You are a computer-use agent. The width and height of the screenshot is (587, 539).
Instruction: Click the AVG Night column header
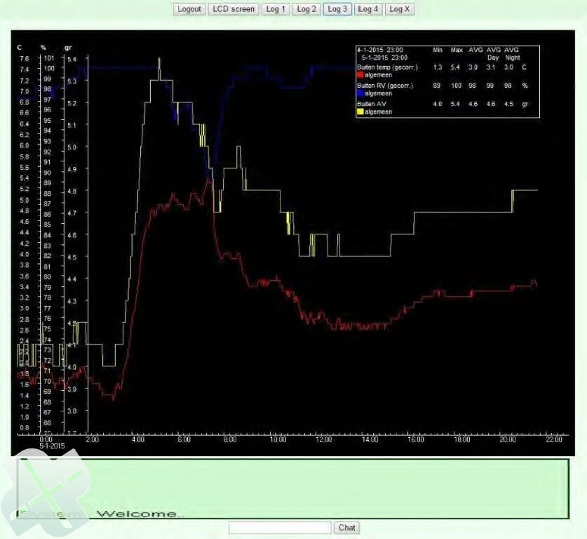(512, 53)
